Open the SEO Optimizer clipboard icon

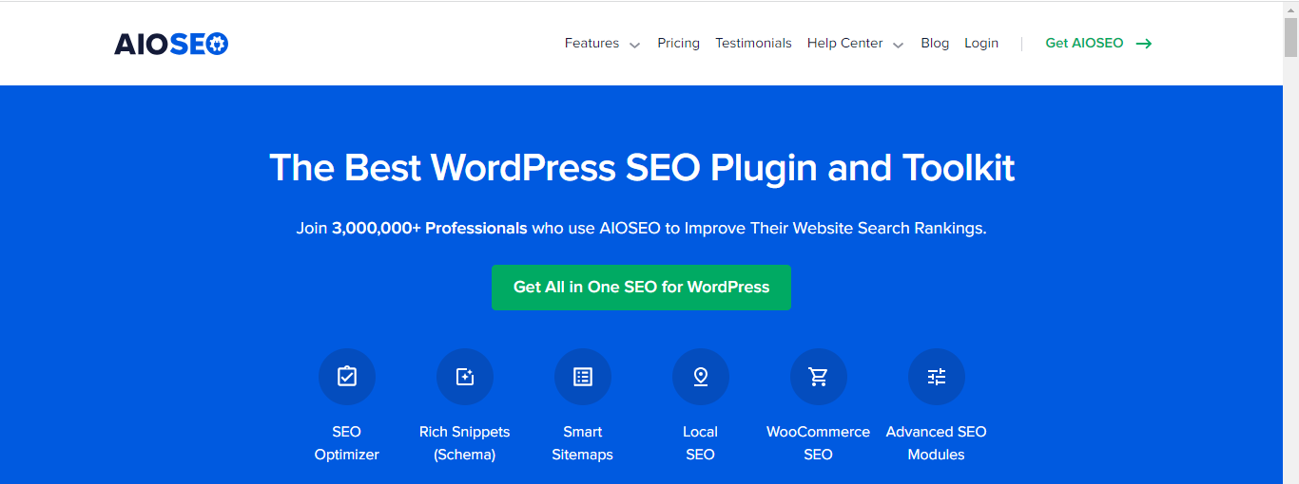tap(347, 377)
